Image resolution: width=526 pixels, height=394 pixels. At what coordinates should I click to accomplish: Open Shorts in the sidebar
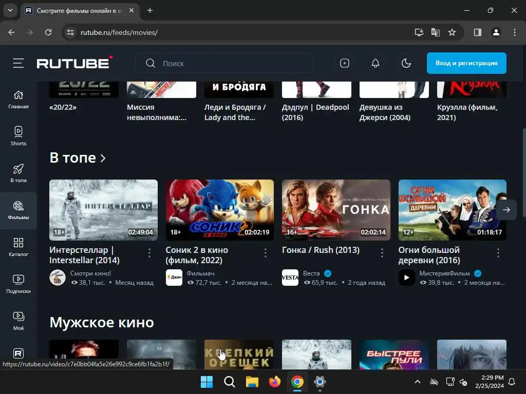[x=18, y=136]
